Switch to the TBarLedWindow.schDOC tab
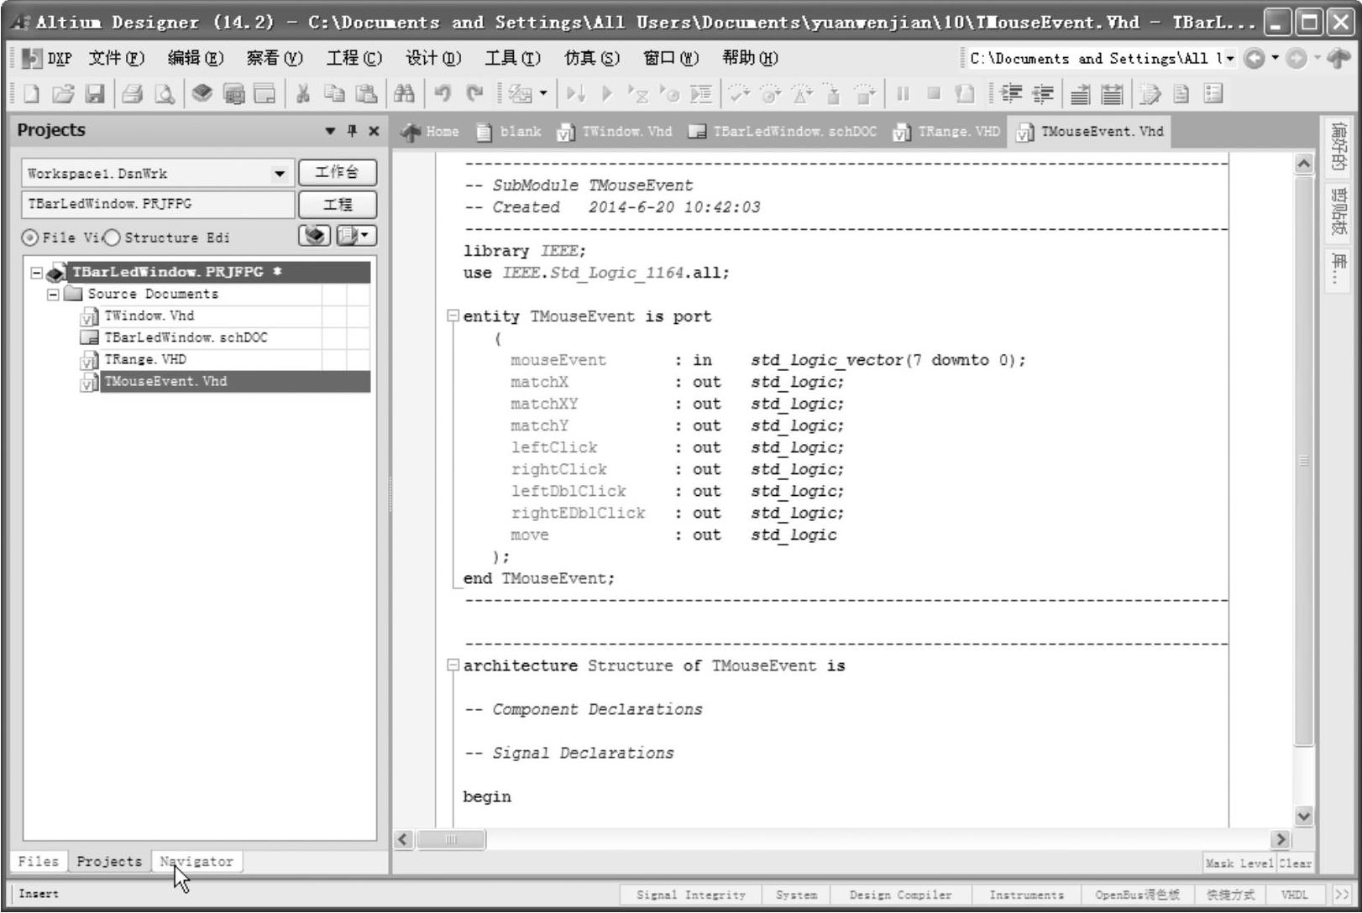Image resolution: width=1362 pixels, height=913 pixels. click(783, 132)
